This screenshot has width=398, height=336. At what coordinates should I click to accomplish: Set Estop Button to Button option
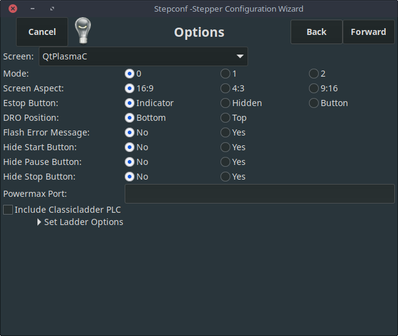[x=314, y=103]
